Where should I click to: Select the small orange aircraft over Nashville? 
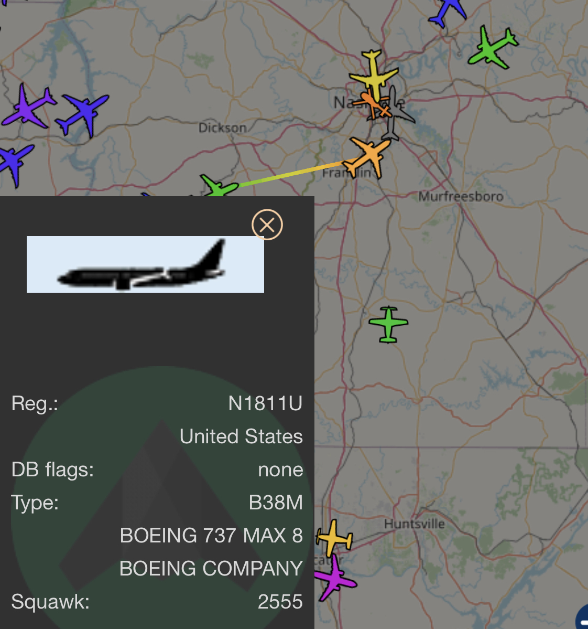(372, 105)
